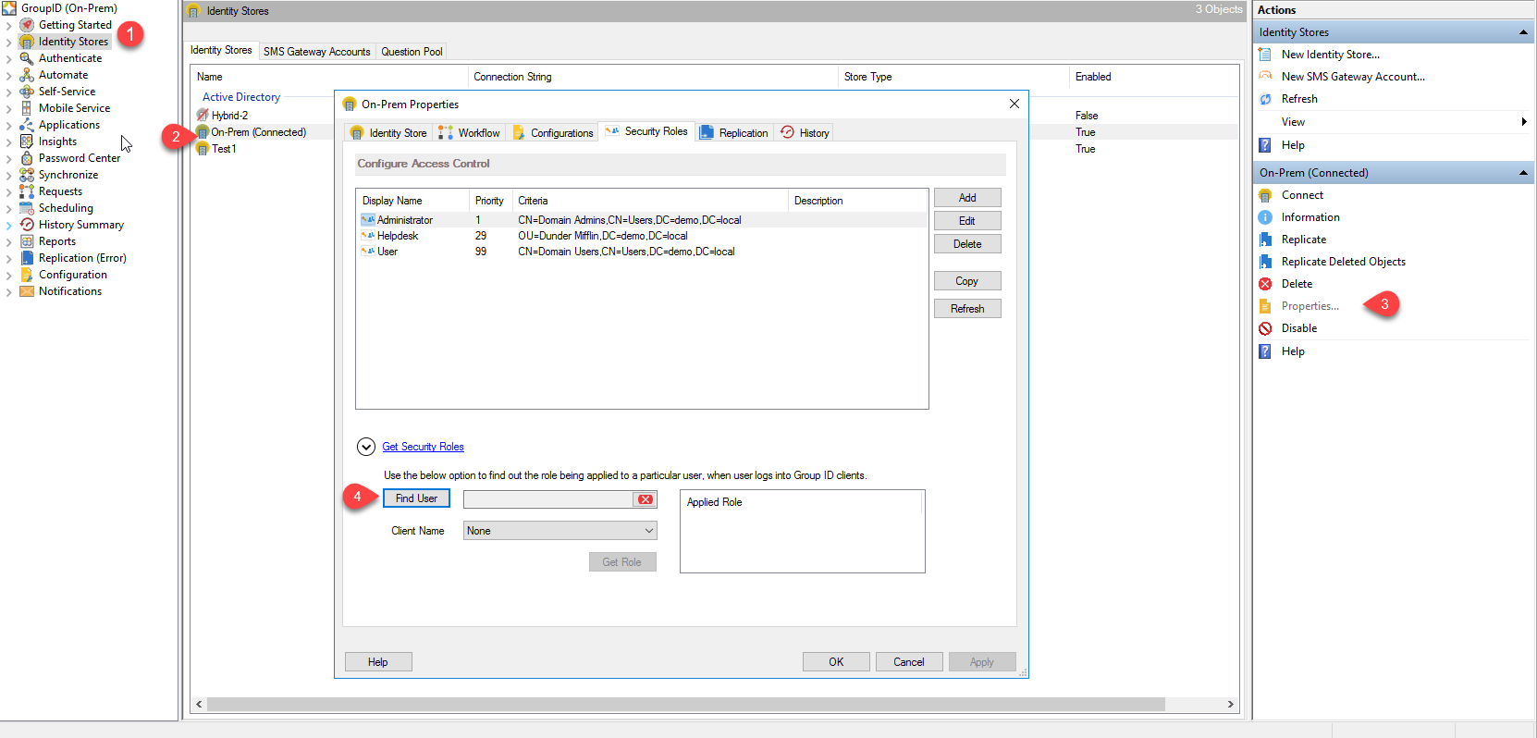Switch to the Replication dialog tab

(734, 133)
